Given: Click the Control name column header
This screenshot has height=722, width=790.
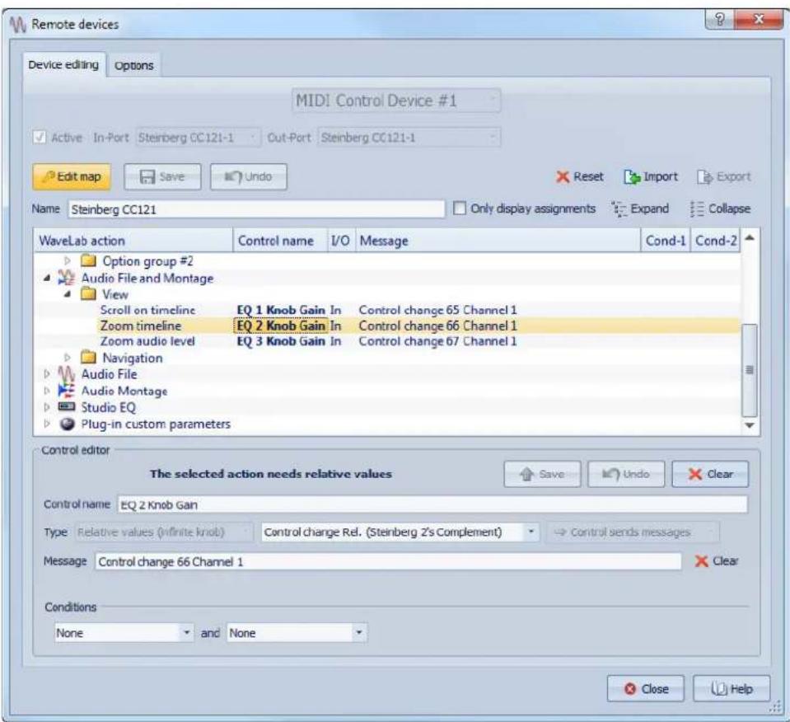Looking at the screenshot, I should click(280, 241).
